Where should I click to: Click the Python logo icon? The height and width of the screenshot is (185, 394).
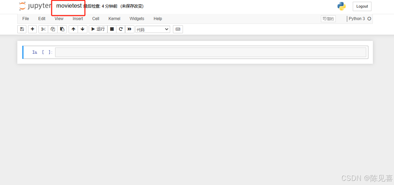pos(341,6)
